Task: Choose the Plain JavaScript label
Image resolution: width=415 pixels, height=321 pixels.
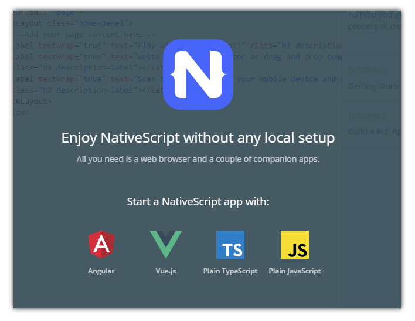Action: click(295, 271)
